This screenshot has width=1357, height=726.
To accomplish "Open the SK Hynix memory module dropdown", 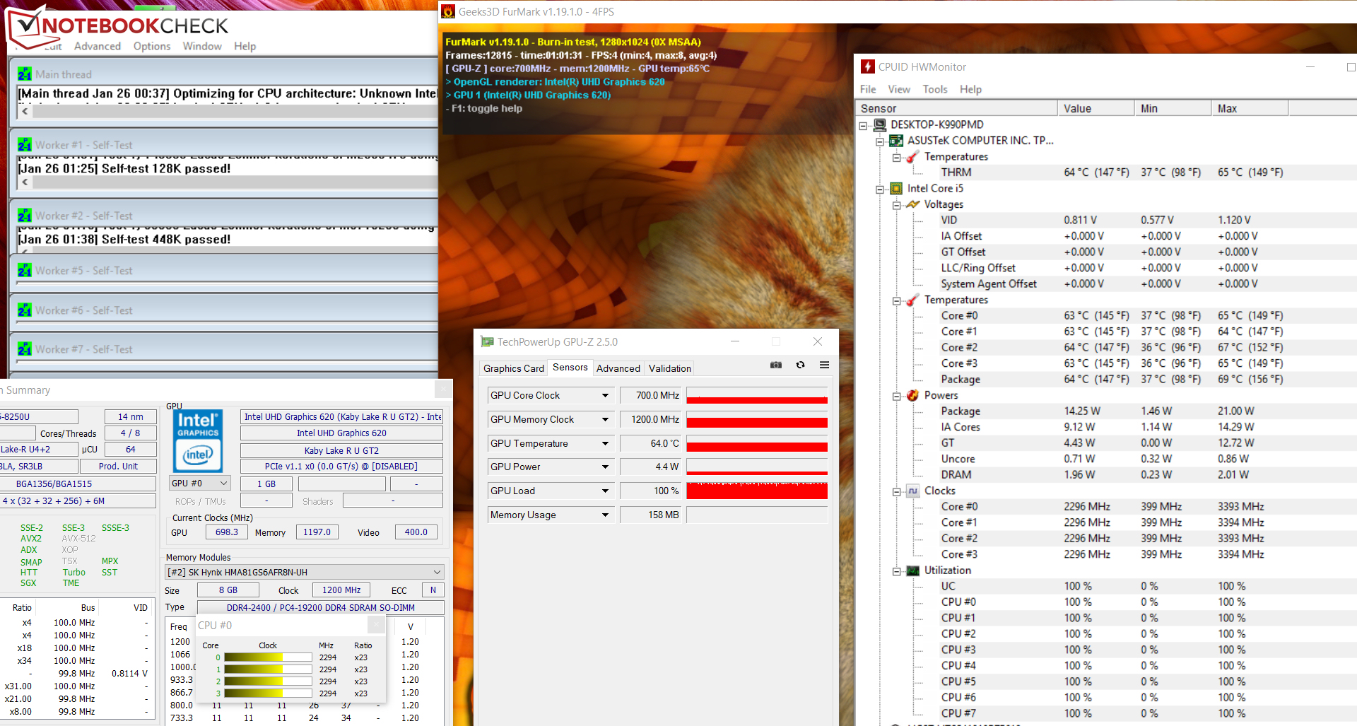I will pos(437,572).
